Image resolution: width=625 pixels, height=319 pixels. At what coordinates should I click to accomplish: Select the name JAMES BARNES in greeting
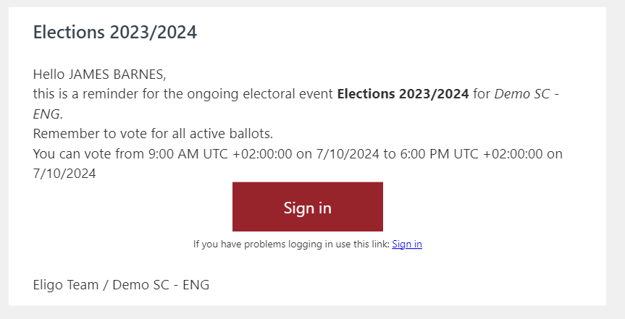pyautogui.click(x=116, y=75)
